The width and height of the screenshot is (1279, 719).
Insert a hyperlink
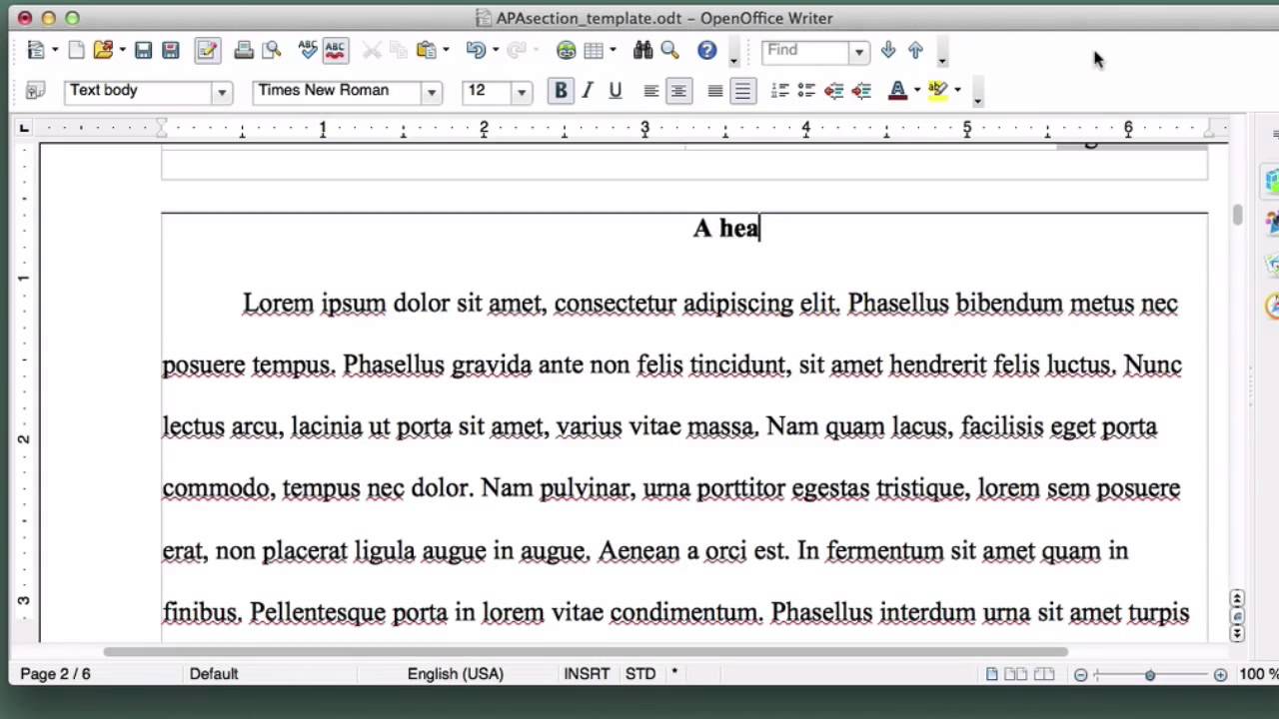pos(567,50)
